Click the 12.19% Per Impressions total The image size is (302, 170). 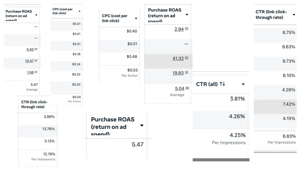point(49,154)
